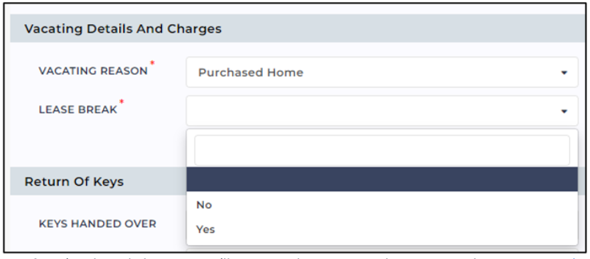Image resolution: width=590 pixels, height=259 pixels.
Task: Click empty space beneath Lease Break label
Action: click(98, 146)
